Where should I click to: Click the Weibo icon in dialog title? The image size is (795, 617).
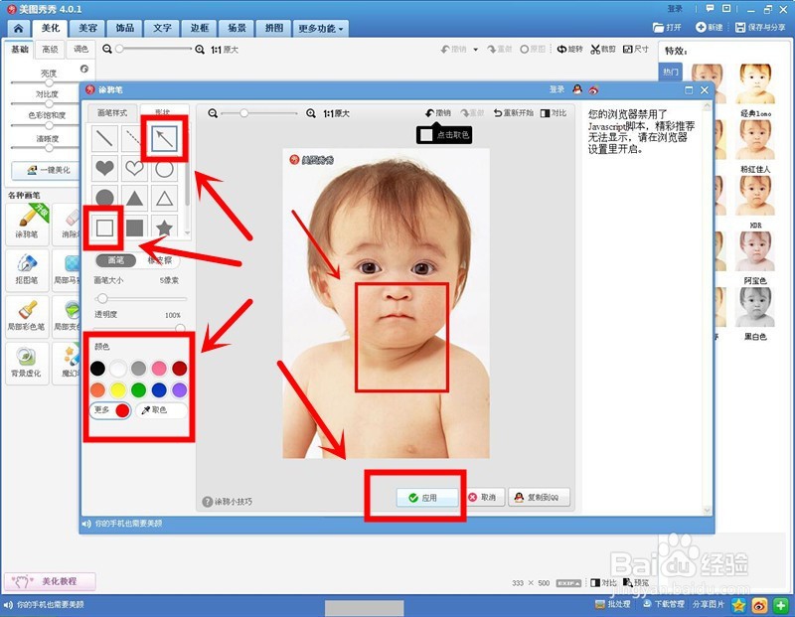pos(593,89)
